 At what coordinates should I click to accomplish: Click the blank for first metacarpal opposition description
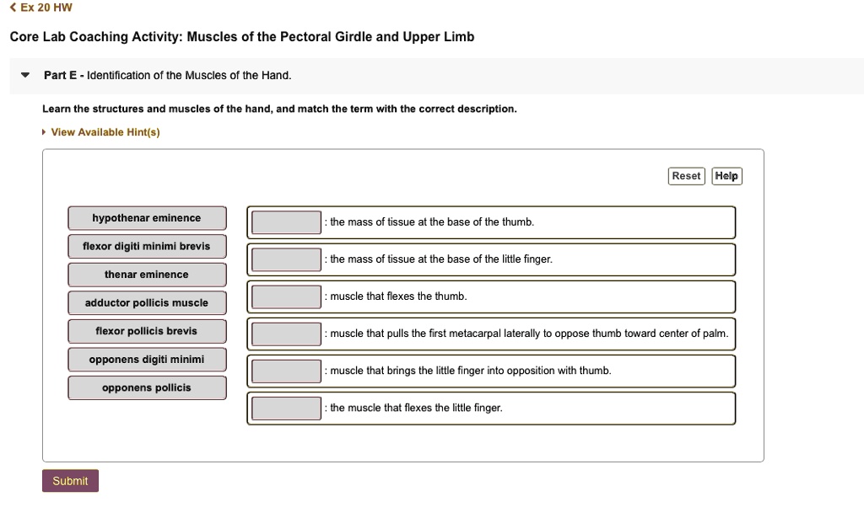(x=285, y=334)
